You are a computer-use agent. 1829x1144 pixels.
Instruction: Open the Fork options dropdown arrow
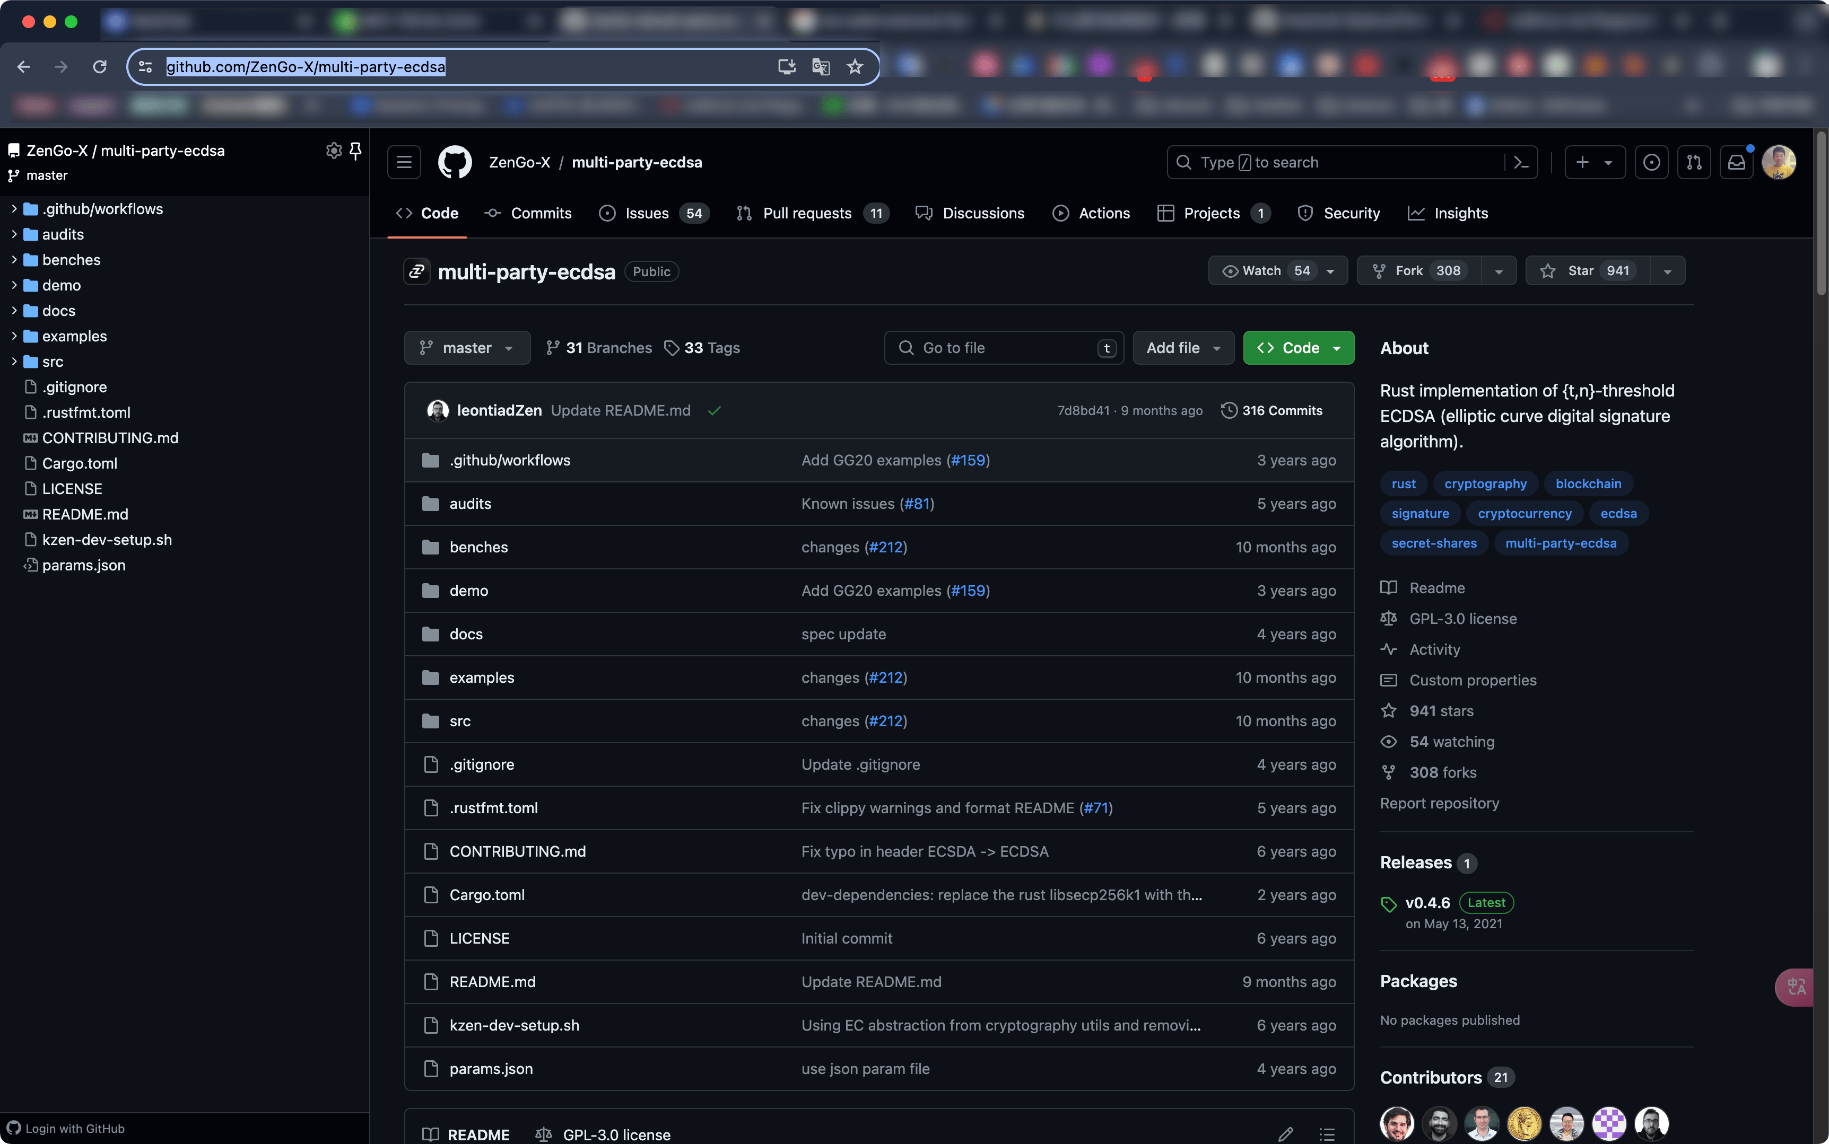tap(1499, 271)
